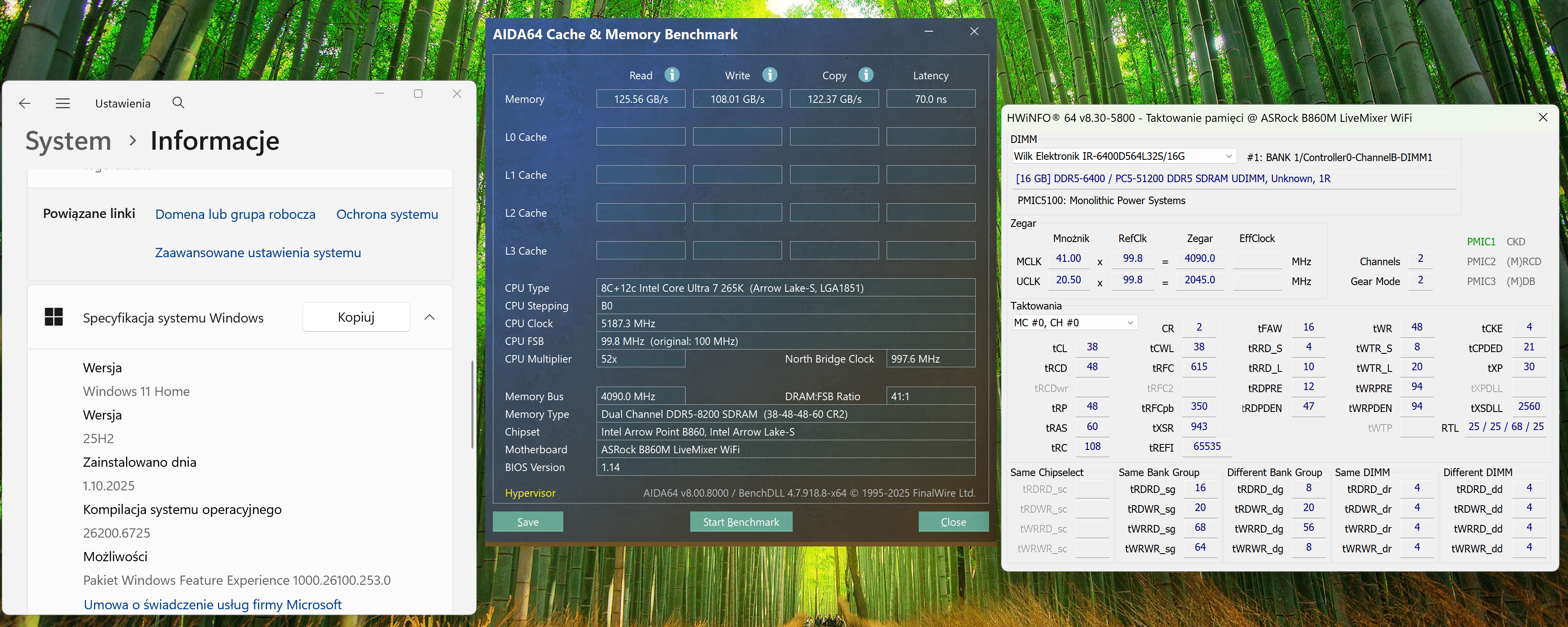Click Windows logo beside Specyfikacja systemu Windows
This screenshot has width=1568, height=627.
click(x=54, y=317)
